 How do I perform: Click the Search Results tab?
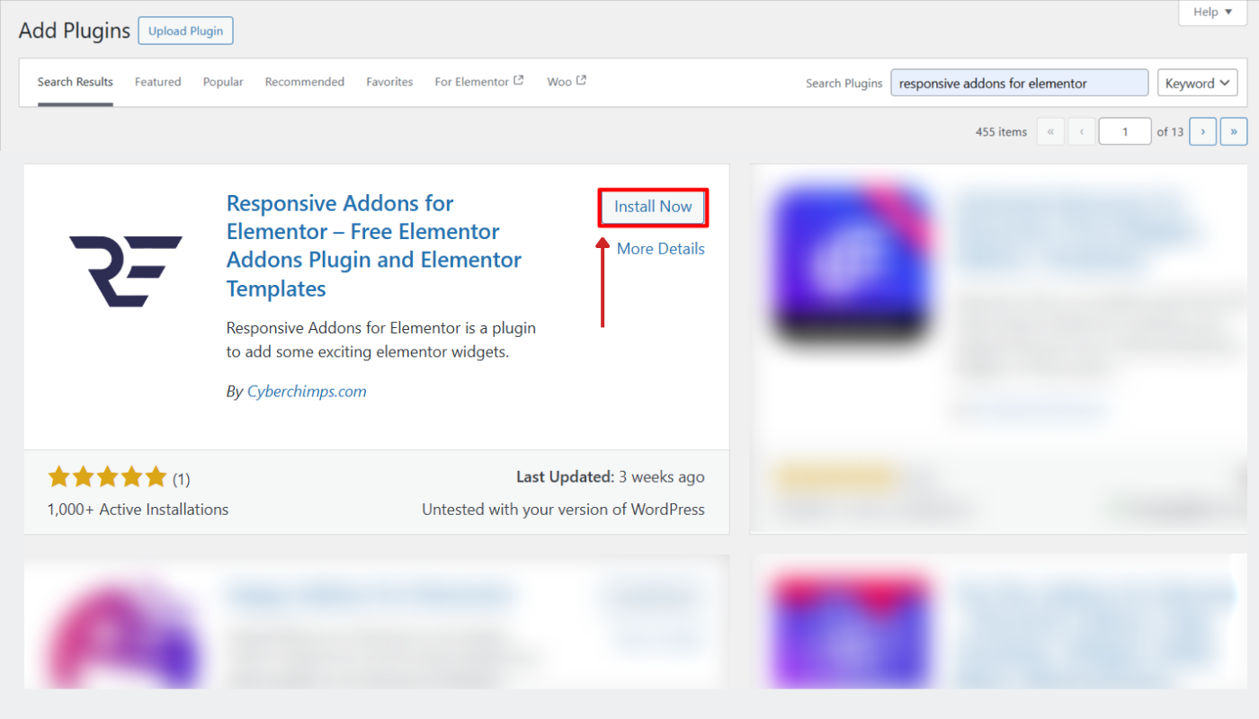click(76, 82)
